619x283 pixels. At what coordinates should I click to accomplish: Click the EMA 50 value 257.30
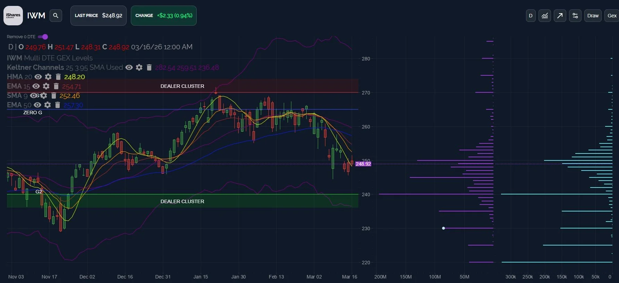73,105
